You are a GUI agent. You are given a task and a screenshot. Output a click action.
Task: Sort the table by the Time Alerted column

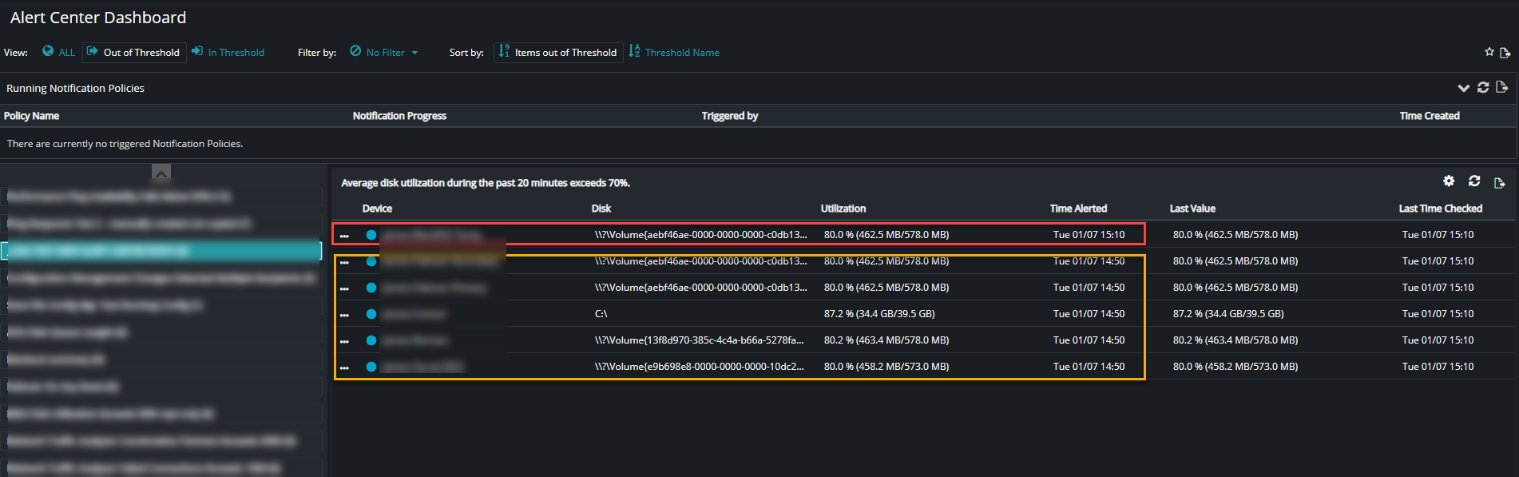(x=1078, y=209)
